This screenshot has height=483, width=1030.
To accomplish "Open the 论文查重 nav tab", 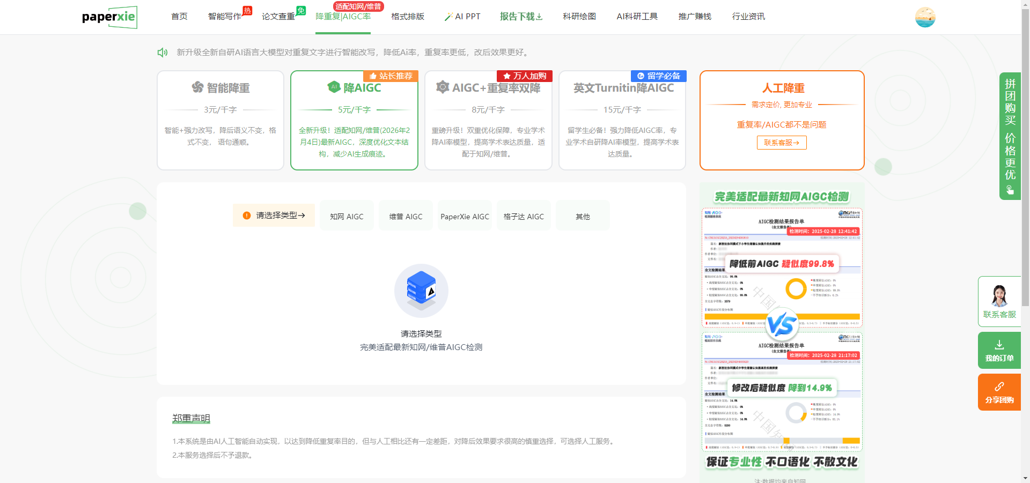I will (x=278, y=17).
